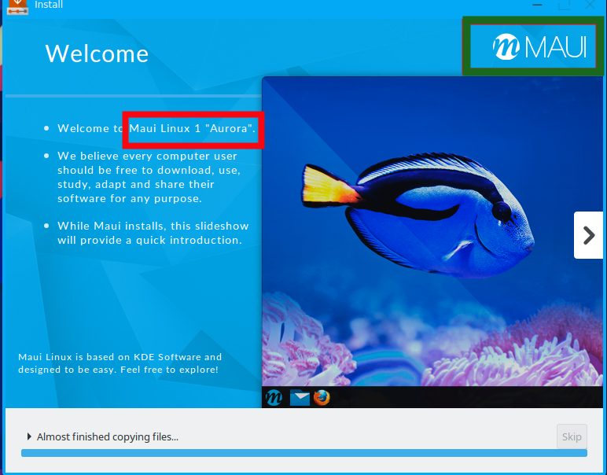Expand the 'Almost finished copying files' details

(30, 436)
